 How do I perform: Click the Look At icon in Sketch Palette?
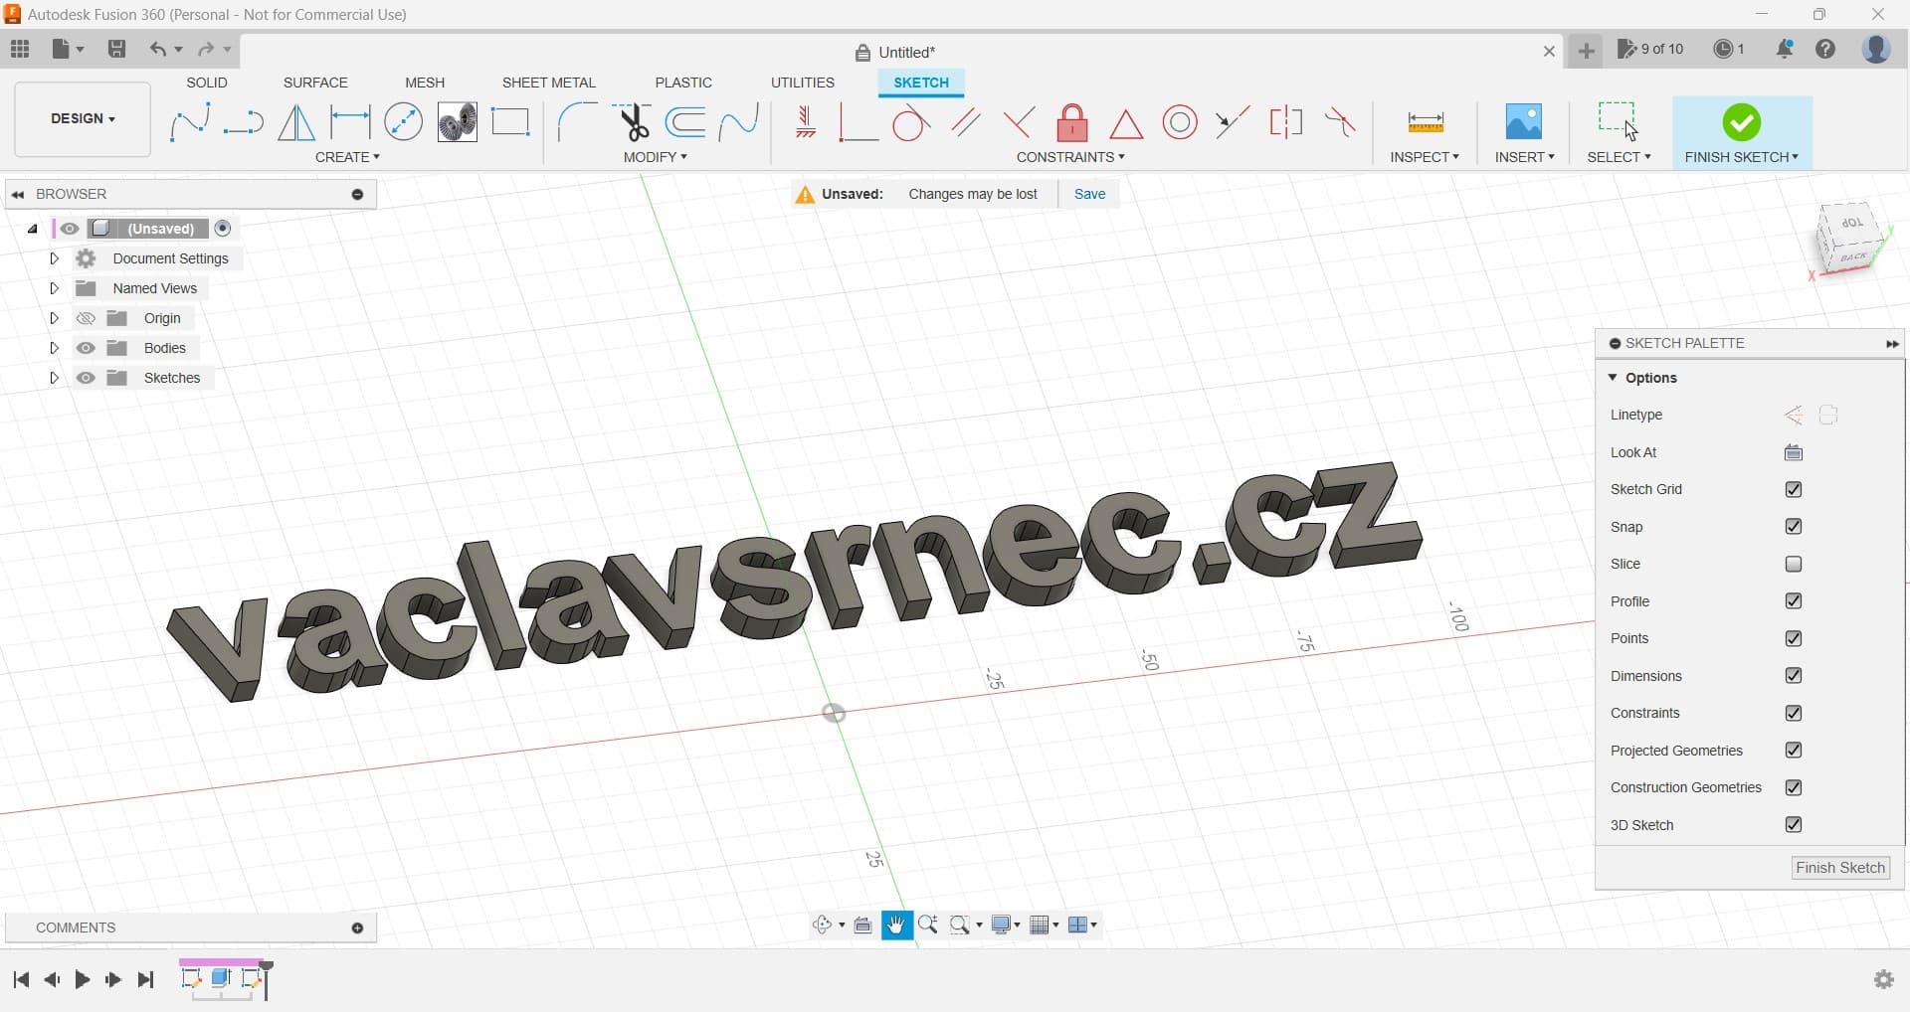pos(1794,452)
